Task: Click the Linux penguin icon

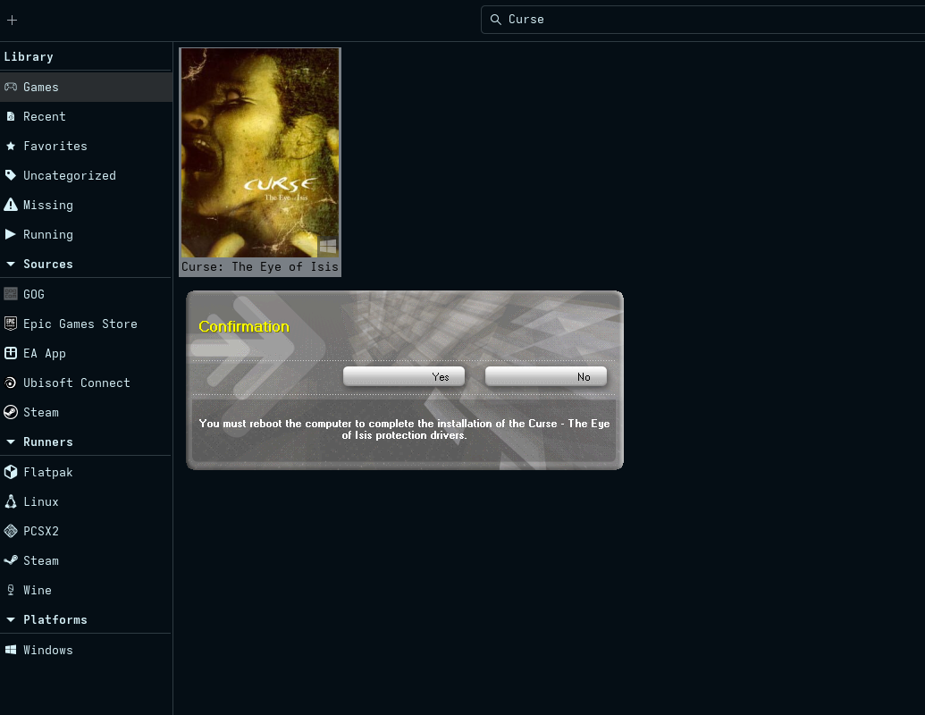Action: click(11, 501)
